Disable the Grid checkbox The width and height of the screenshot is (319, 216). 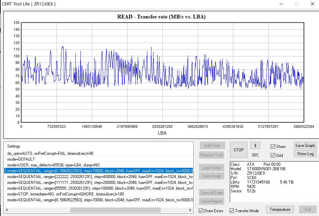[x=273, y=156]
